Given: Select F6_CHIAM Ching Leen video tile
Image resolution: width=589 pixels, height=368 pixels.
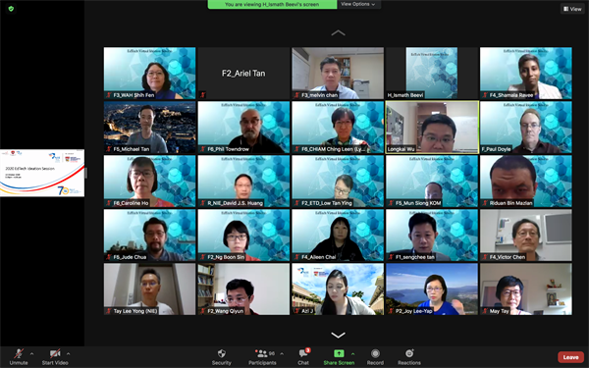Looking at the screenshot, I should point(338,128).
